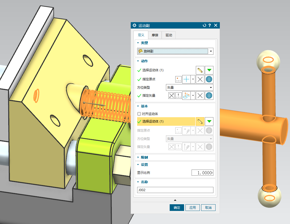This screenshot has height=224, width=290.
Task: Click the motion body select icon in 动作
Action: click(200, 70)
